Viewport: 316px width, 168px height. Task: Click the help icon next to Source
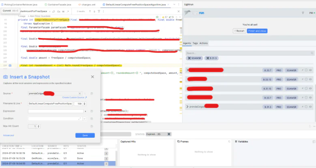click(92, 93)
